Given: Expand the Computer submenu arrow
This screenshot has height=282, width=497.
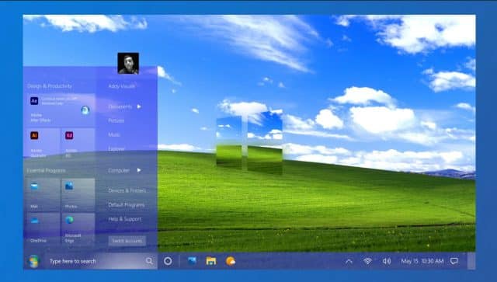Looking at the screenshot, I should pos(139,170).
